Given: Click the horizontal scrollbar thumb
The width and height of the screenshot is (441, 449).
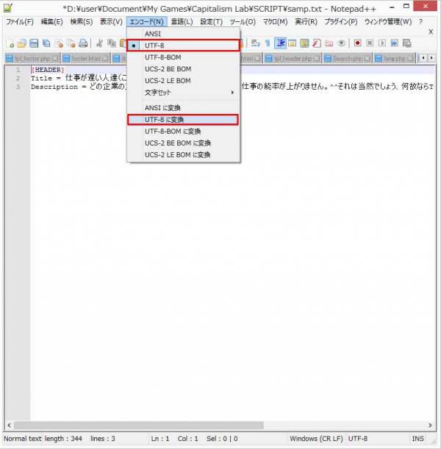Looking at the screenshot, I should (139, 425).
